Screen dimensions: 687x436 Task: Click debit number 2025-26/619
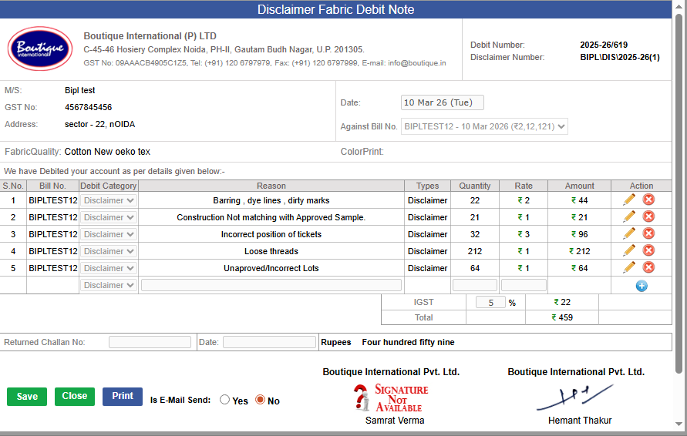[x=604, y=45]
